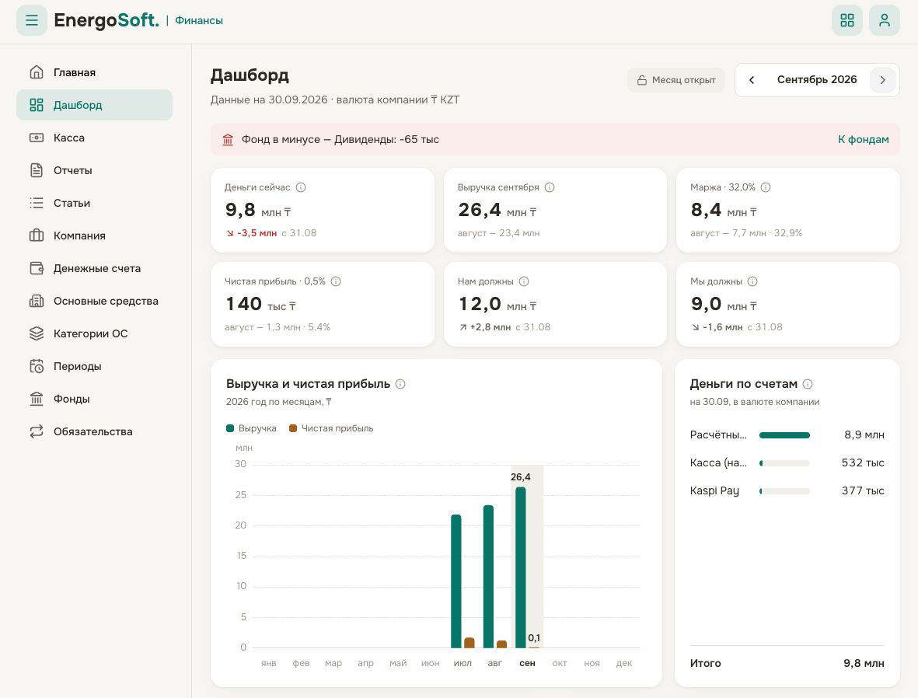Toggle Чистая прибыль series in chart legend
This screenshot has height=698, width=918.
(x=331, y=428)
